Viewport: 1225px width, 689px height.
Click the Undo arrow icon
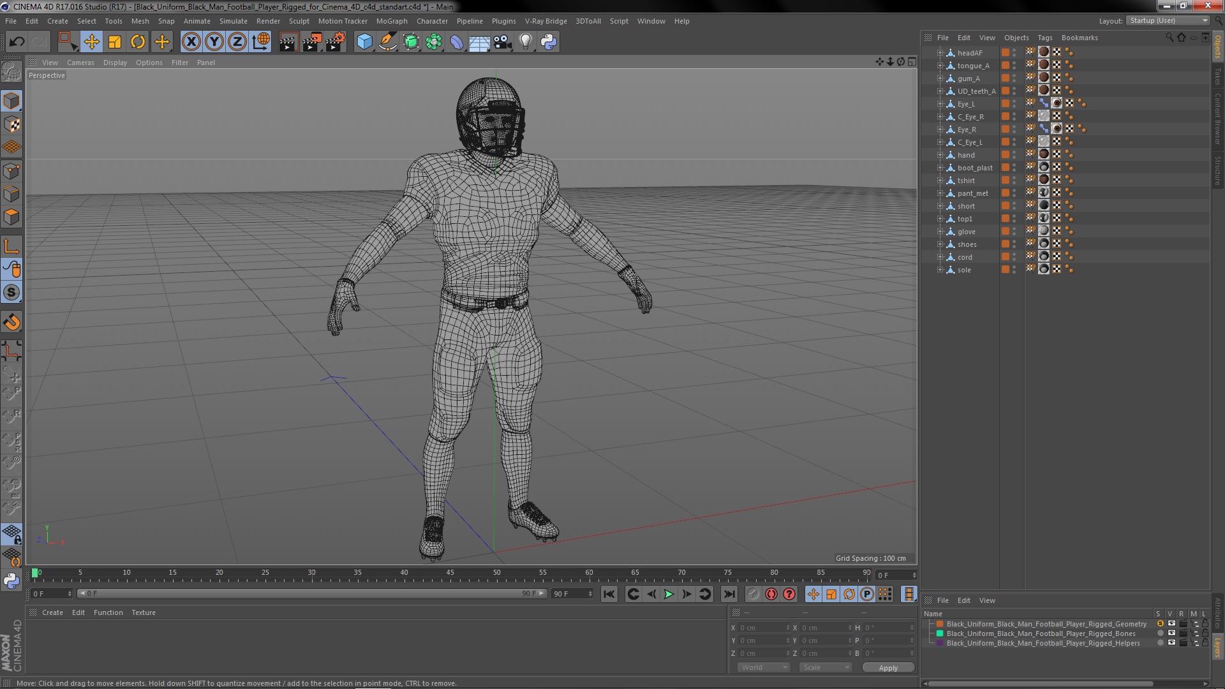17,42
